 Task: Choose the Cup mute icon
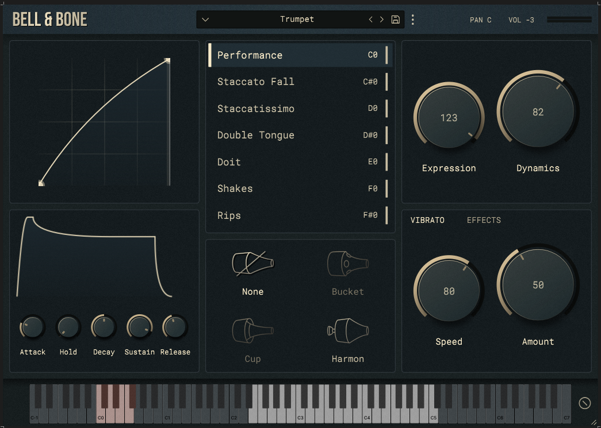point(252,331)
